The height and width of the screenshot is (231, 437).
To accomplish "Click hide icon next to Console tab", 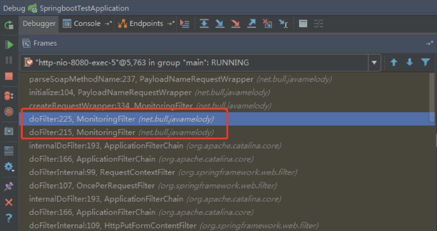I will 108,24.
